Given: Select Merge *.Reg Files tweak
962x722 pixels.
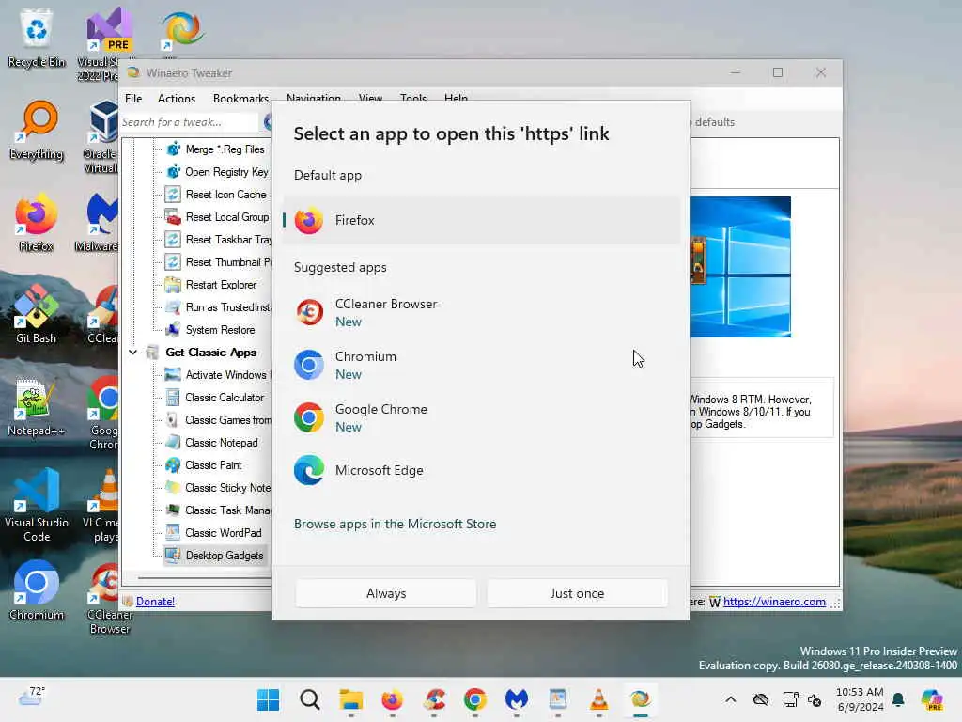Looking at the screenshot, I should click(218, 149).
